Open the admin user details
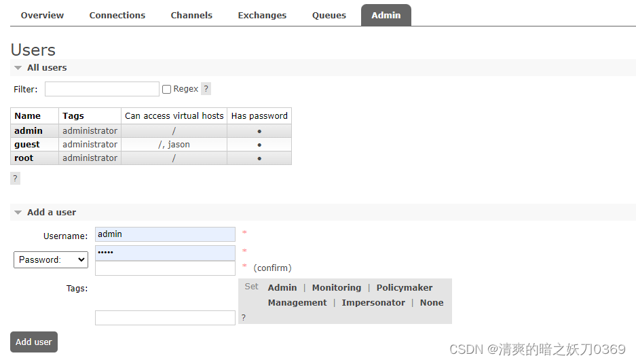Viewport: 636px width, 362px height. click(29, 130)
